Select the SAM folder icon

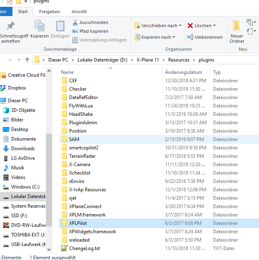(64, 139)
